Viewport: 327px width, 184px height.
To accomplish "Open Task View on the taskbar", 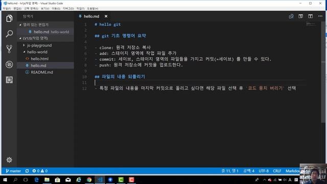I will (26, 179).
